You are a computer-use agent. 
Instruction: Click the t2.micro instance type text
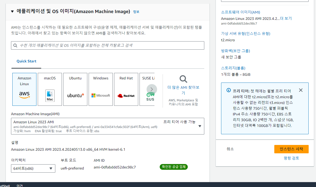228,40
